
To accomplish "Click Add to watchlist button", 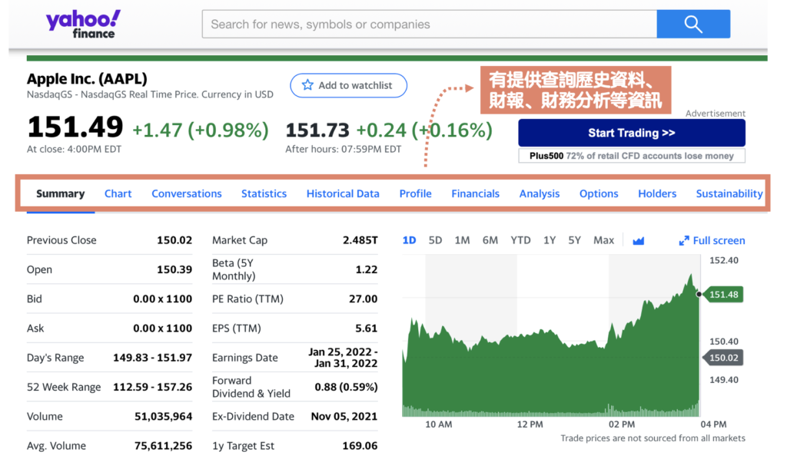I will 348,85.
